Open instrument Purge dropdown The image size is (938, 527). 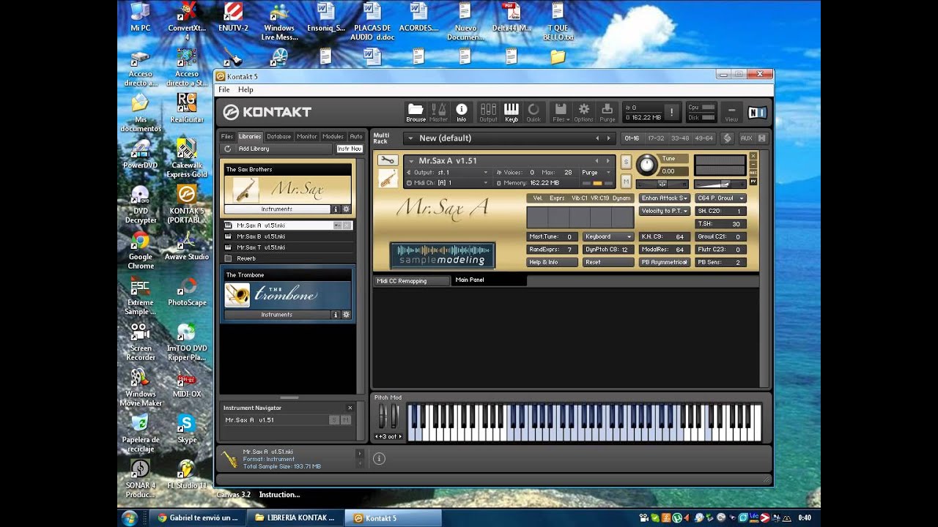(596, 173)
